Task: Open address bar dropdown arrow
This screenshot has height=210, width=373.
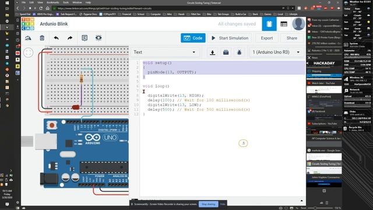Action: coord(293,8)
